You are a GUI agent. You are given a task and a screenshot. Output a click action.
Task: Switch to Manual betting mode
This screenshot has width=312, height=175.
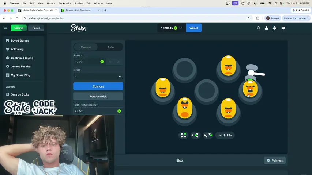pos(86,47)
